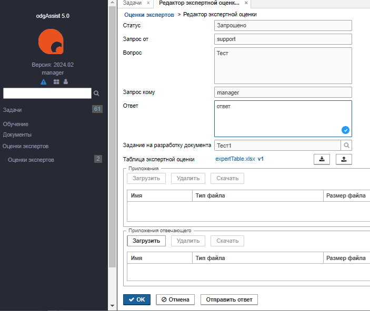
Task: Click Загрузить in Приложения отвечающего section
Action: coord(146,241)
